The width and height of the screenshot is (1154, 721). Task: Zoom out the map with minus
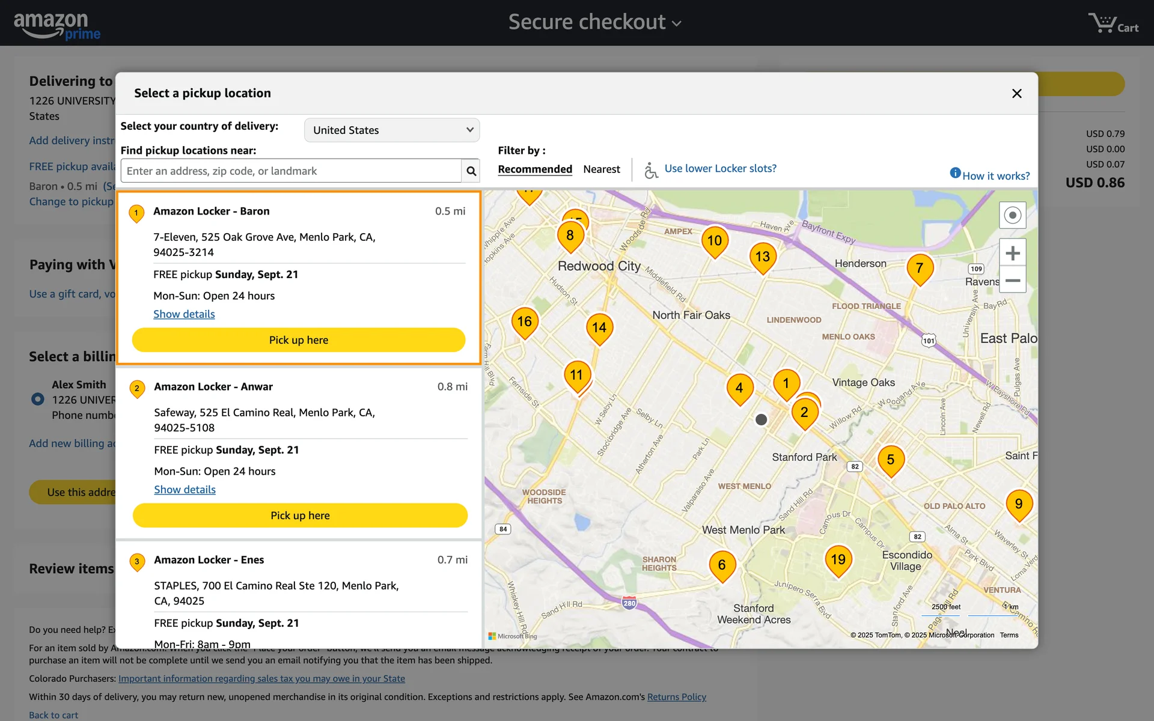1012,281
